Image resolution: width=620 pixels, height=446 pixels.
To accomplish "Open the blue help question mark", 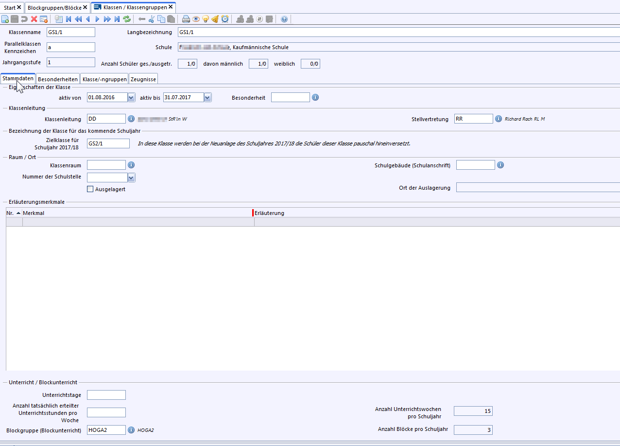I will point(284,19).
